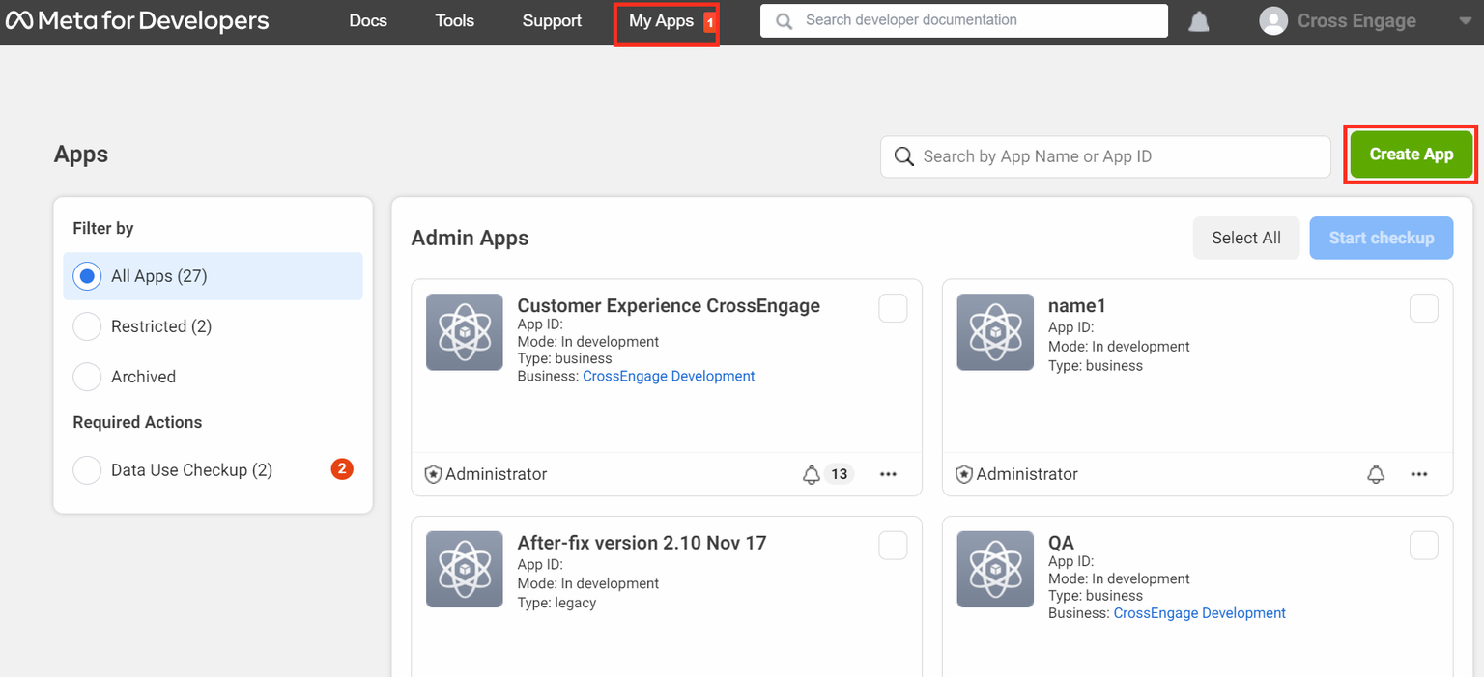1484x677 pixels.
Task: Open the QA app title
Action: (1061, 543)
